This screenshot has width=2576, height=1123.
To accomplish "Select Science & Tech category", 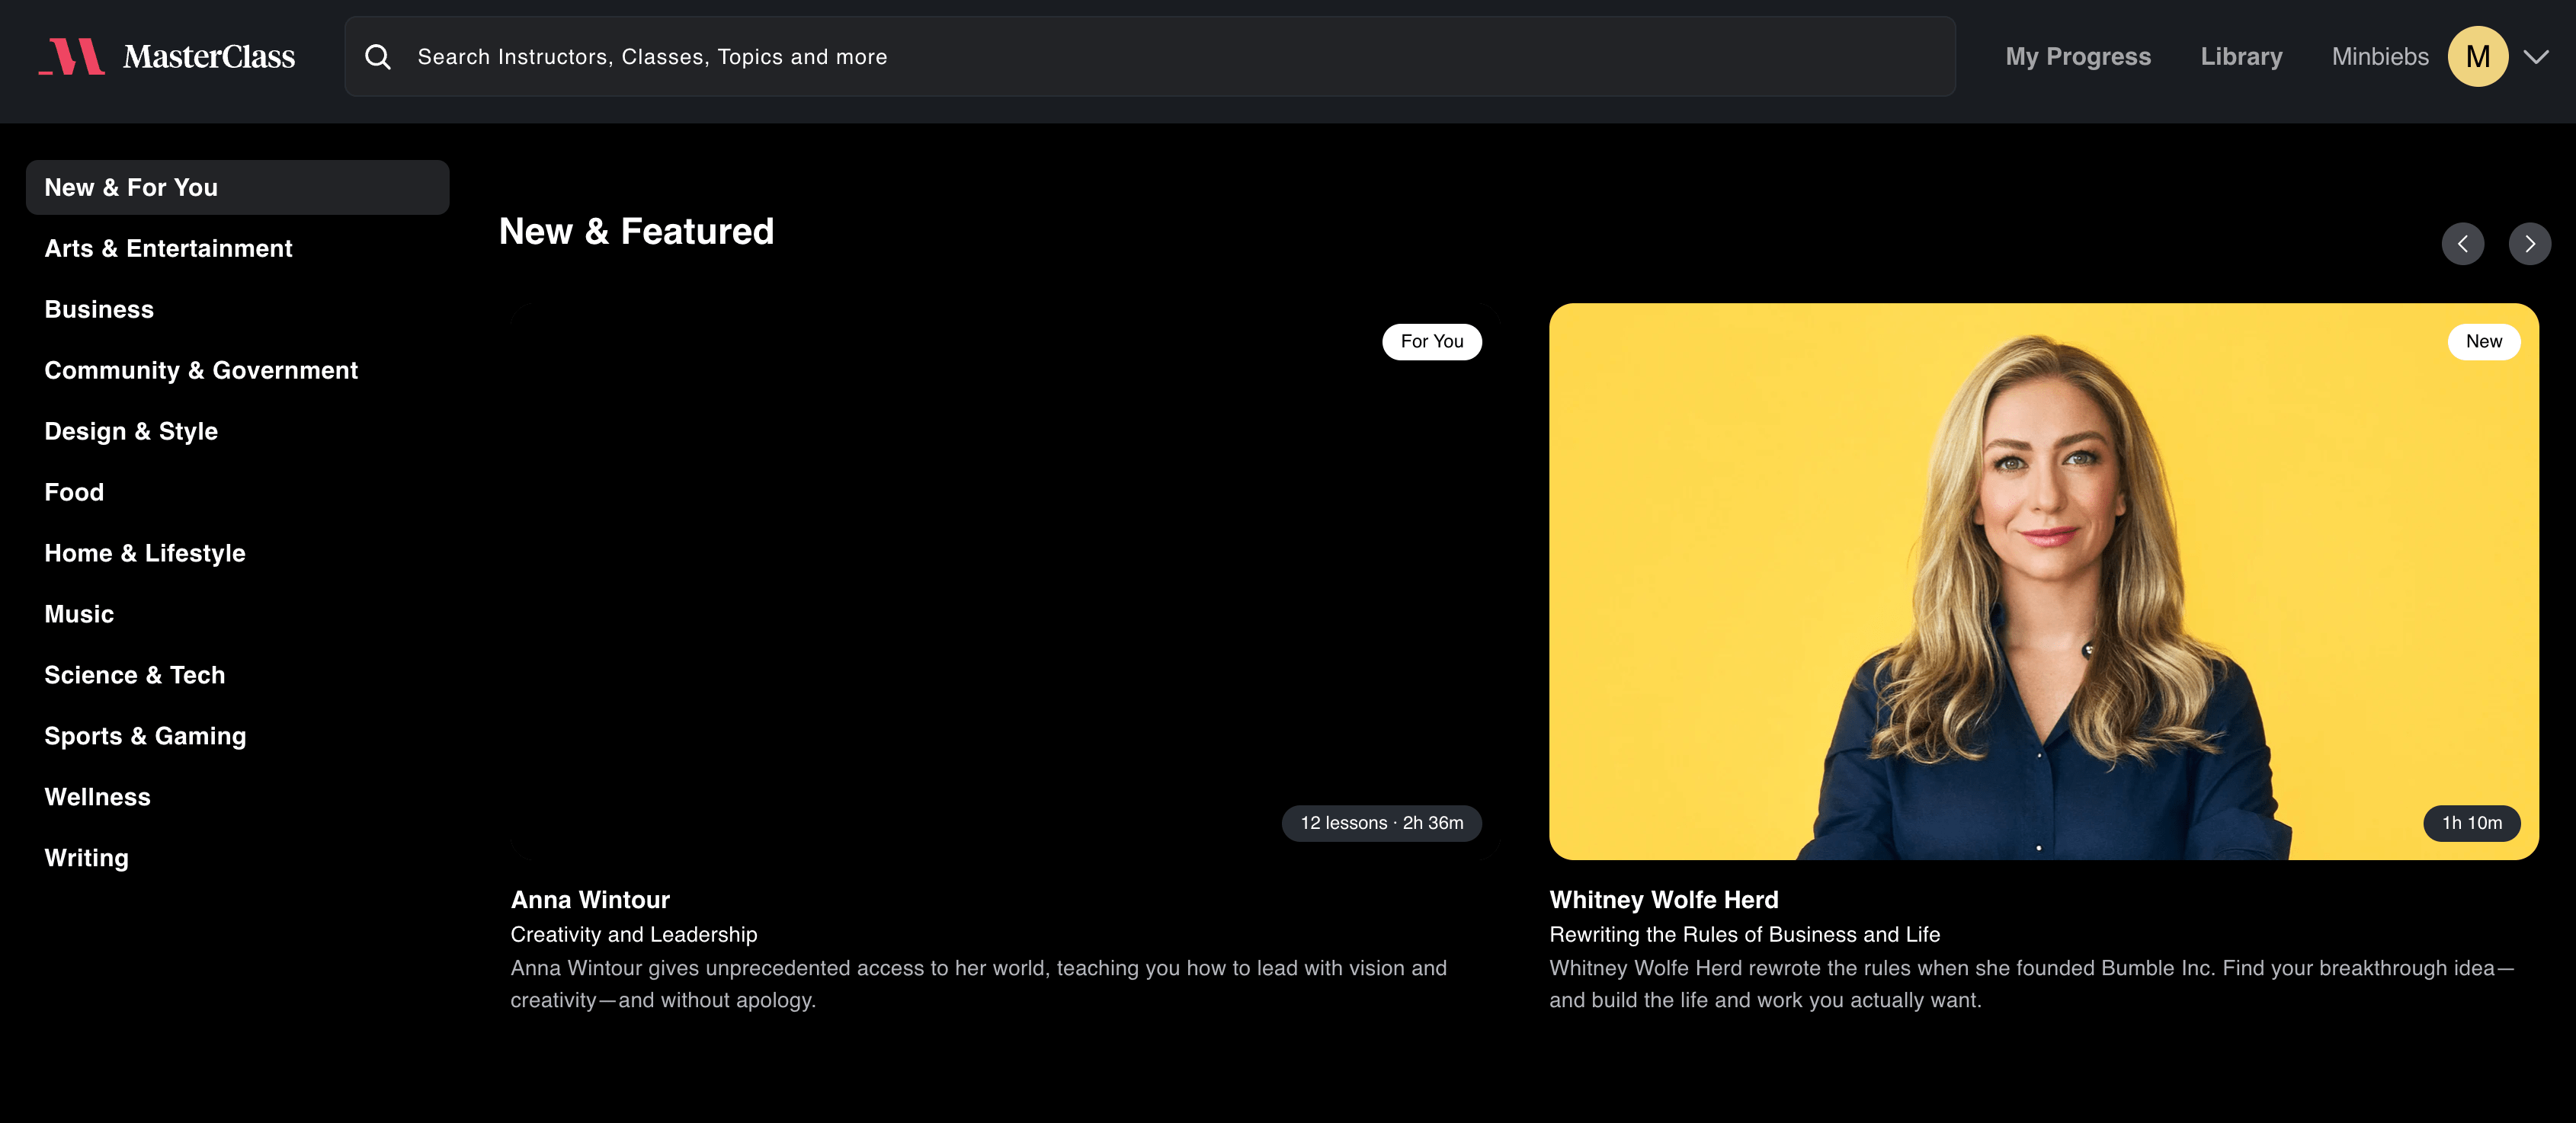I will tap(135, 675).
